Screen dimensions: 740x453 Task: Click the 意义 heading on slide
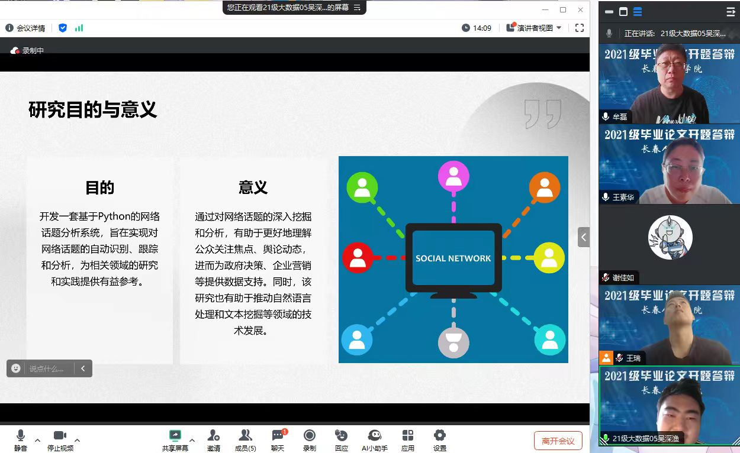tap(253, 187)
